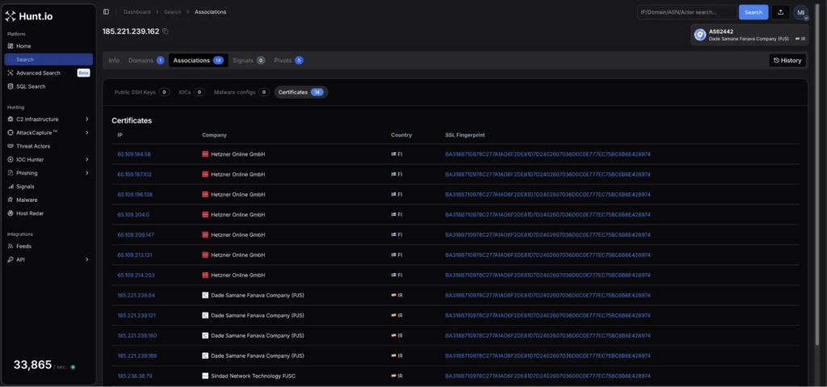The image size is (827, 387).
Task: Open Host Radar in the sidebar
Action: tap(30, 212)
